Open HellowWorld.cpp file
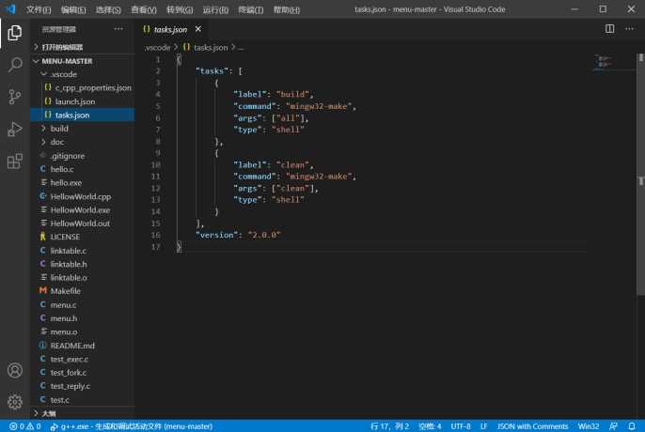Viewport: 645px width, 432px height. [x=83, y=196]
